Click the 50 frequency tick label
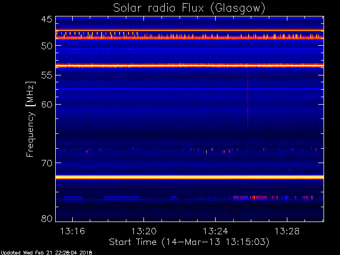Image resolution: width=340 pixels, height=255 pixels. [47, 46]
